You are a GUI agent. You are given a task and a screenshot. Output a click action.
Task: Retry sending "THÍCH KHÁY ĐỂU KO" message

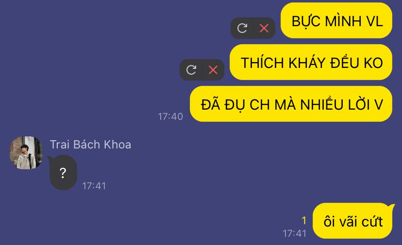(x=191, y=70)
